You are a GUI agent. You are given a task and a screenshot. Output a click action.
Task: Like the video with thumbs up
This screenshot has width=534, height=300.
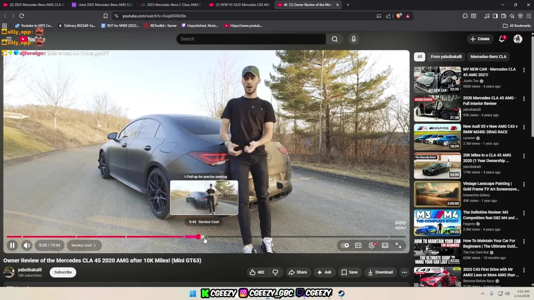[257, 272]
